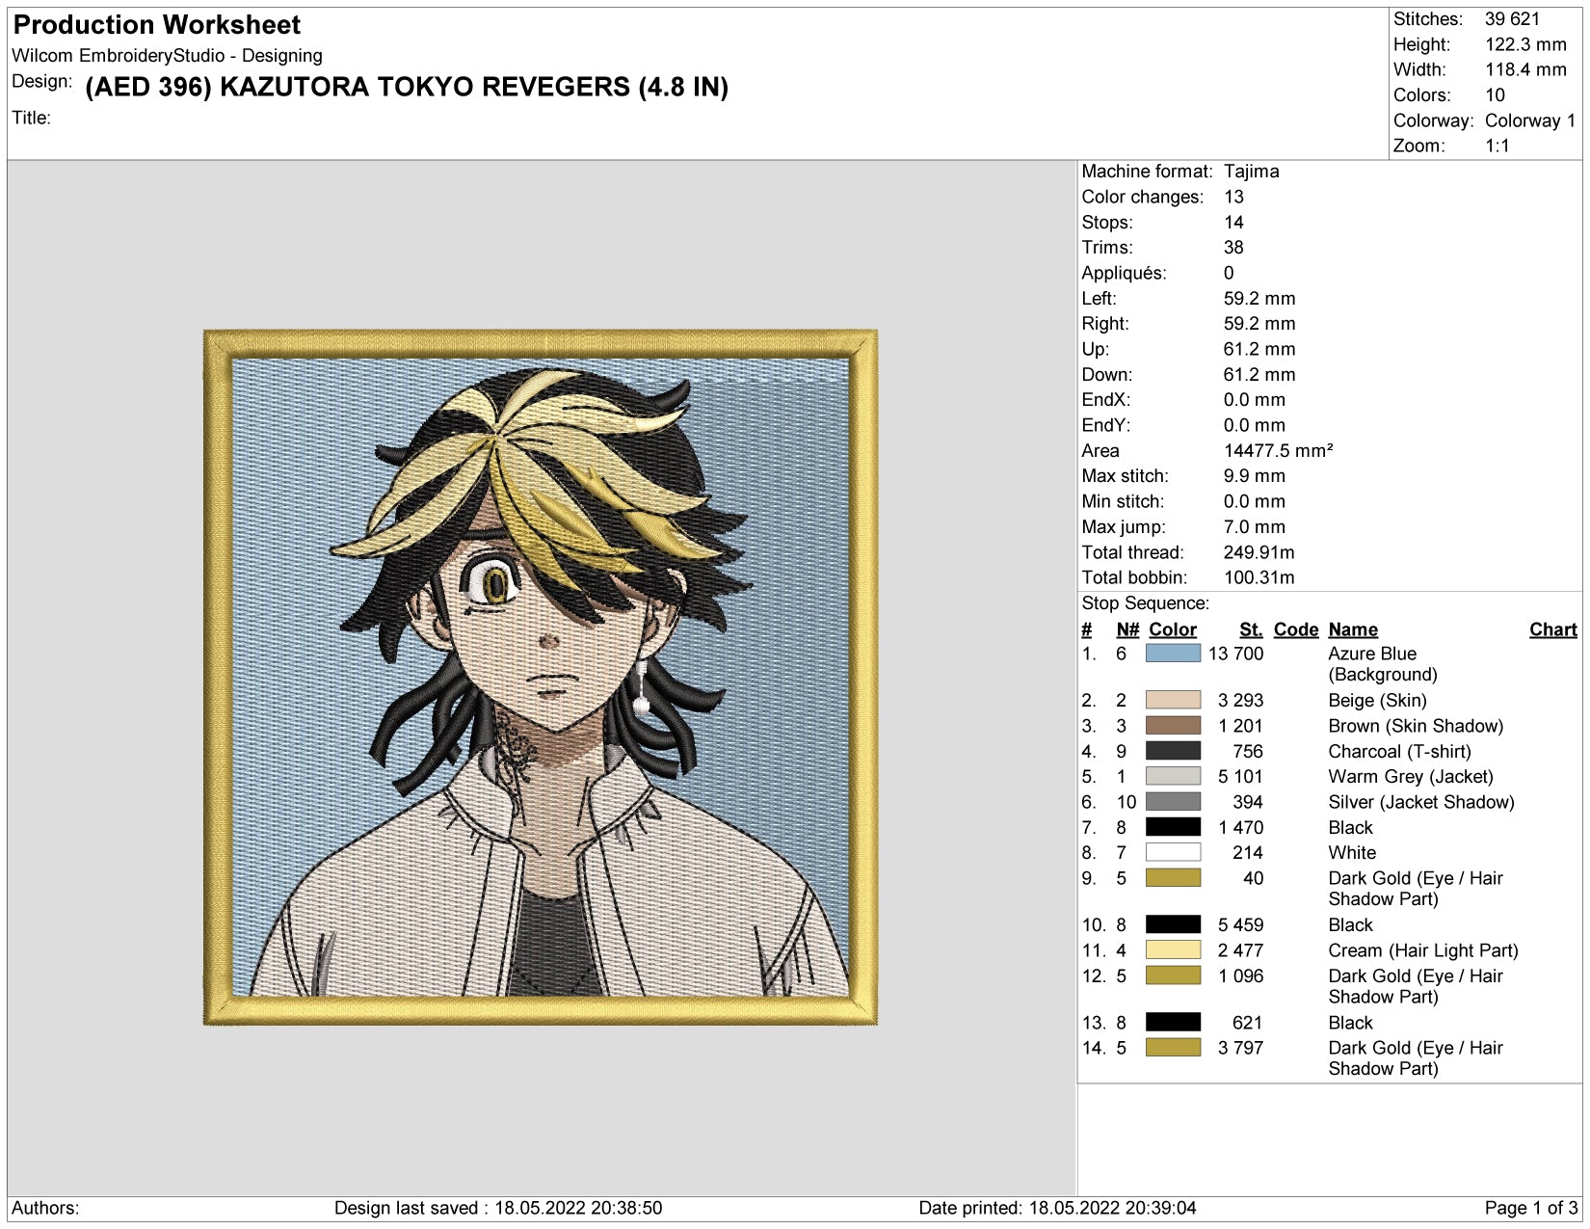Click the 'Azure Blue (Background)' name
The width and height of the screenshot is (1590, 1229).
pyautogui.click(x=1383, y=664)
